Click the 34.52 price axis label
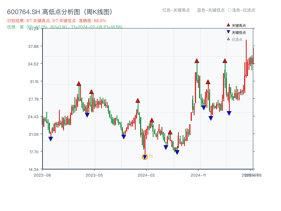Screen dimensions: 281x211 [33, 64]
